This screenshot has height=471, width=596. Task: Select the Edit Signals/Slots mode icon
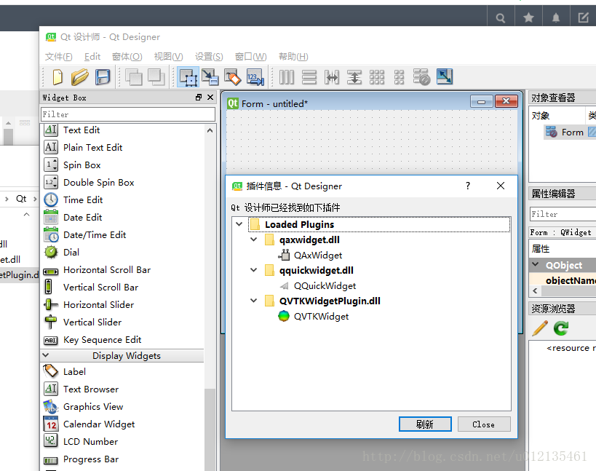pyautogui.click(x=210, y=77)
